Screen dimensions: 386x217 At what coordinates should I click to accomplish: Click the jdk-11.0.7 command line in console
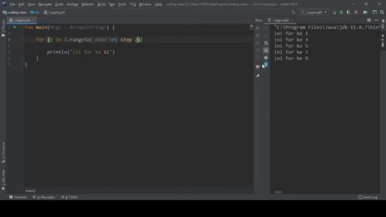click(327, 27)
